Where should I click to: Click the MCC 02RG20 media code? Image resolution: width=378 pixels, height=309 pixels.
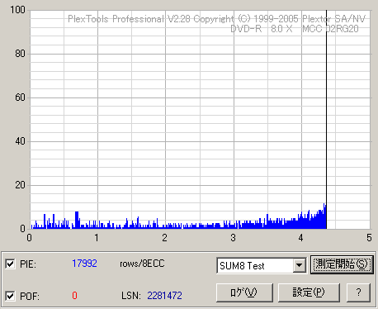(330, 29)
